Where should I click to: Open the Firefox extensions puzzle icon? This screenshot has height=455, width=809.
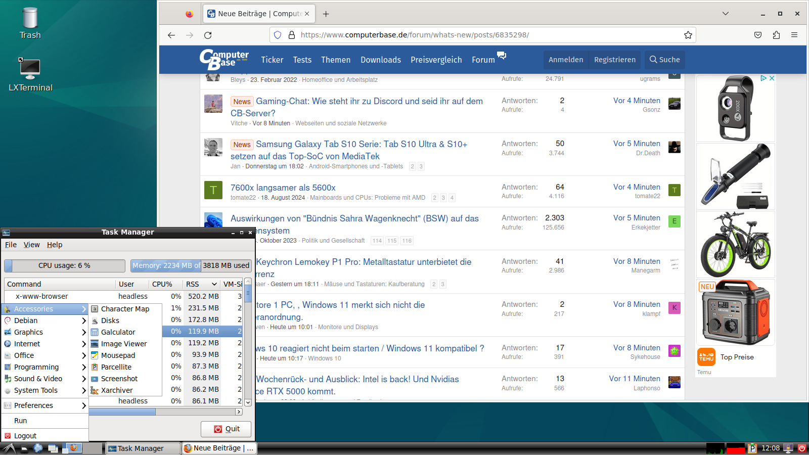click(776, 35)
